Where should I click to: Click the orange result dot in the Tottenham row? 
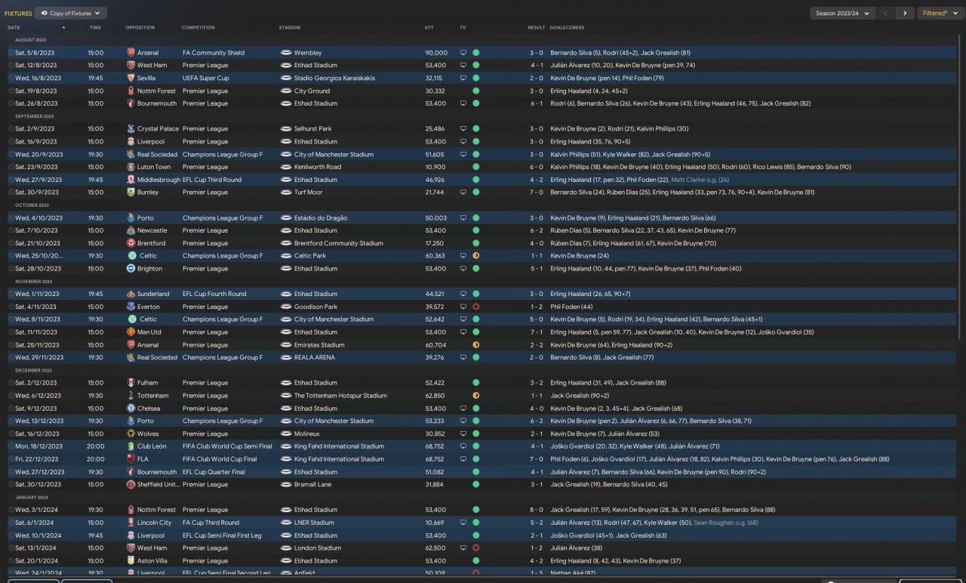pos(476,396)
